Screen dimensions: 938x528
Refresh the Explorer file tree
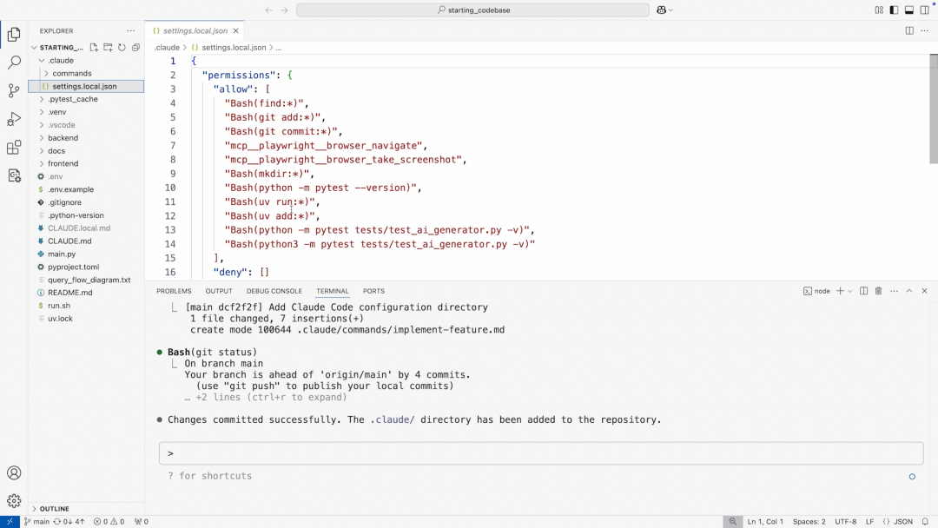pyautogui.click(x=122, y=48)
